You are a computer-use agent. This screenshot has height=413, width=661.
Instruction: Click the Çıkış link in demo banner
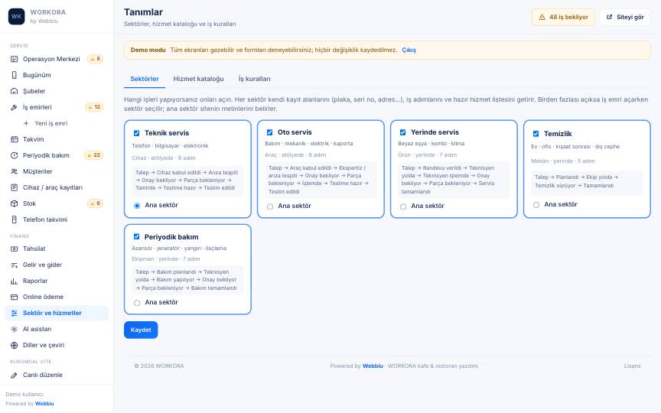click(x=409, y=50)
